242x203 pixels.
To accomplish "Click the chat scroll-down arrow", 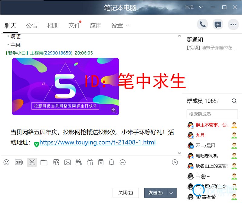I will tap(179, 153).
